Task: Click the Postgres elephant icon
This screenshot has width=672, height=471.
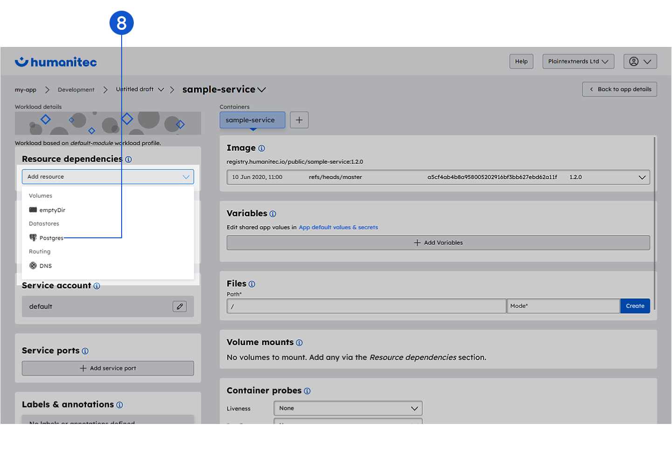Action: coord(33,238)
